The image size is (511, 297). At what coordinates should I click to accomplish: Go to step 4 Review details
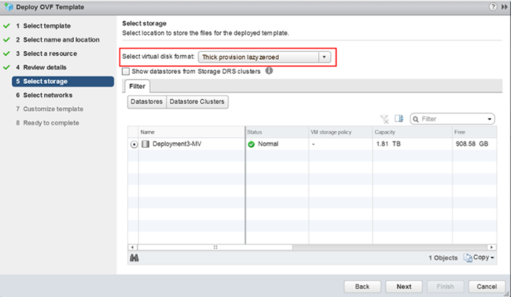tap(45, 67)
